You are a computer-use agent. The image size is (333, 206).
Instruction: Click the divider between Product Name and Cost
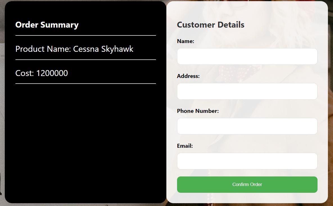point(86,60)
